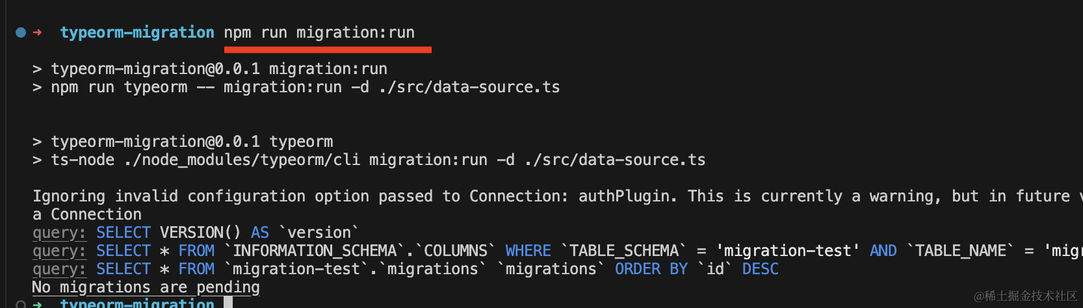This screenshot has width=1083, height=308.
Task: Click the 'ORDER BY' SQL keyword
Action: point(651,269)
